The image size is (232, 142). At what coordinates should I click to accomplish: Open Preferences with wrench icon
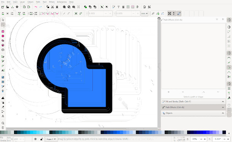[149, 7]
